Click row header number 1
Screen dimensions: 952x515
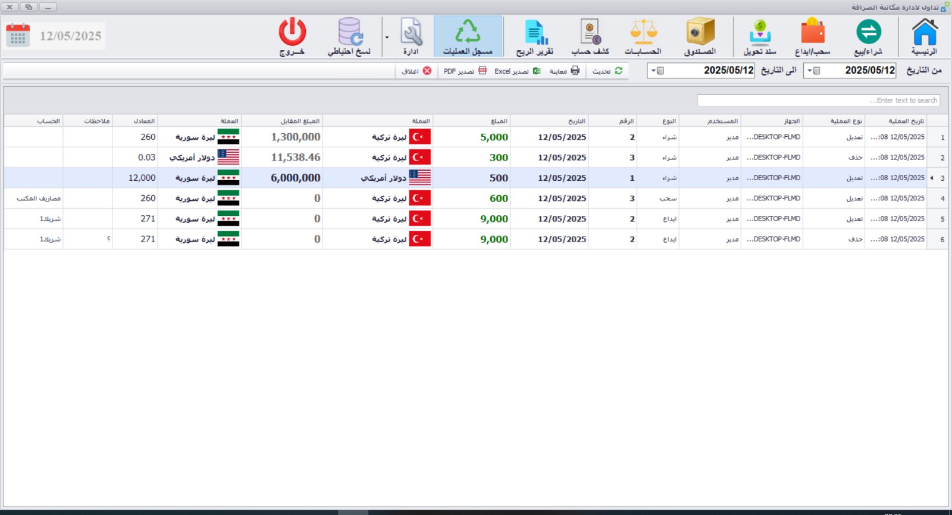click(x=938, y=137)
